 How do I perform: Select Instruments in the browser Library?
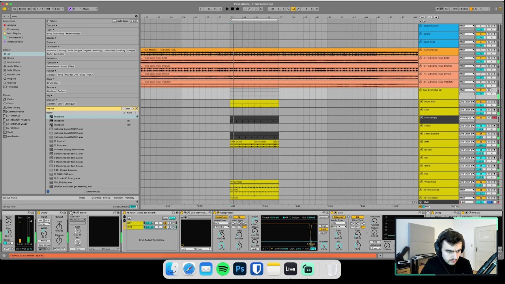tap(13, 62)
